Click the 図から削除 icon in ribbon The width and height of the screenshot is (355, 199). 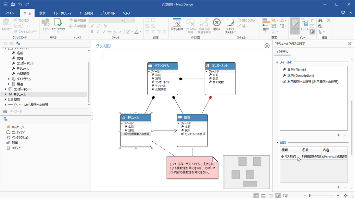pos(177,23)
